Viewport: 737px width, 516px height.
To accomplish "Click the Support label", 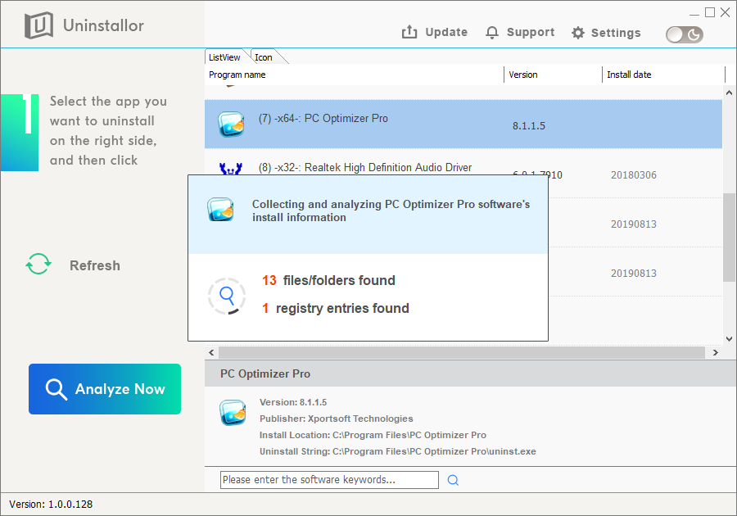I will click(x=531, y=32).
